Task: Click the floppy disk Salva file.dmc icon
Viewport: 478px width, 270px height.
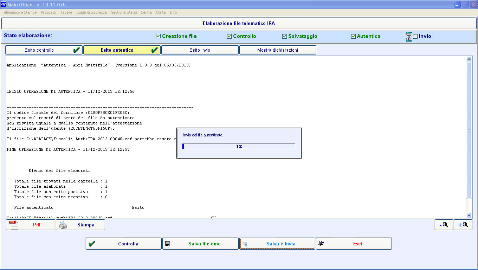Action: (168, 244)
